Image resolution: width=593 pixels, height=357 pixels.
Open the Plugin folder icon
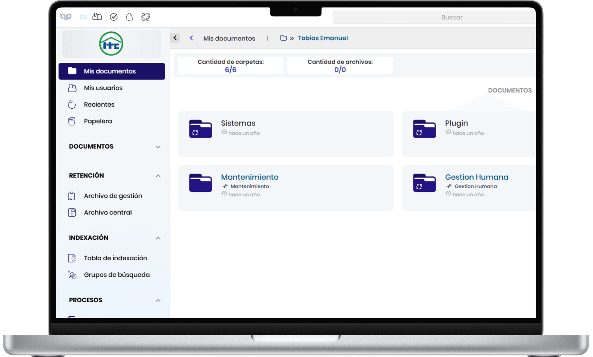tap(424, 129)
